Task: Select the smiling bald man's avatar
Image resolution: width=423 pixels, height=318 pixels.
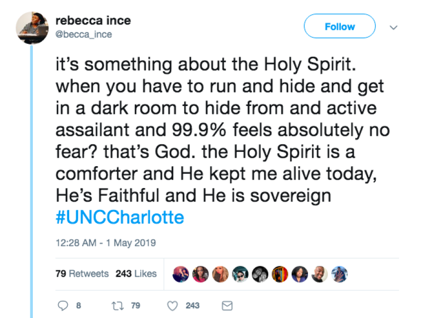Action: pos(320,273)
